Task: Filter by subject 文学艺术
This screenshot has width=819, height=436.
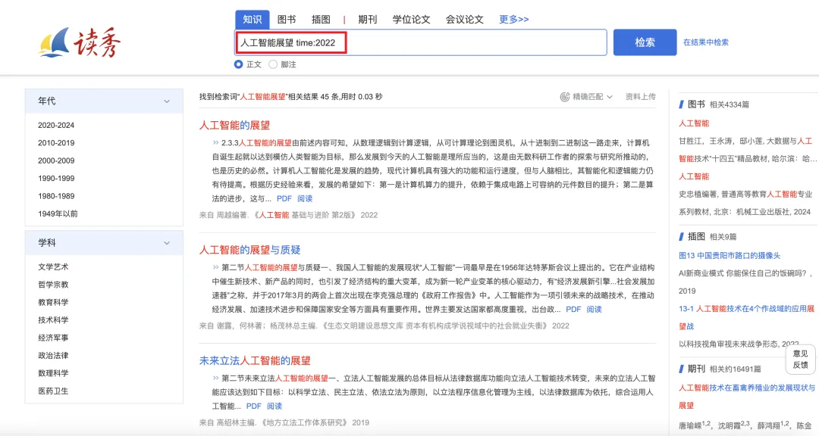Action: pos(53,267)
